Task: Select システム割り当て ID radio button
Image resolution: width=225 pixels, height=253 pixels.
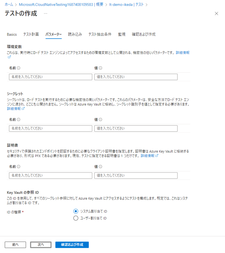Action: [x=76, y=211]
